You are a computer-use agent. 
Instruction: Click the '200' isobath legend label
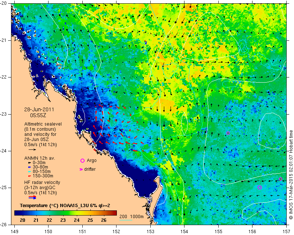point(123,217)
